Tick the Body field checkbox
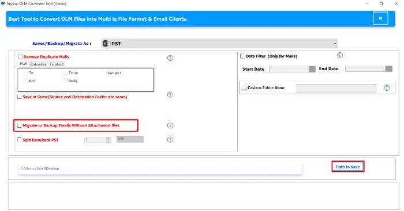The height and width of the screenshot is (211, 404). tap(65, 81)
